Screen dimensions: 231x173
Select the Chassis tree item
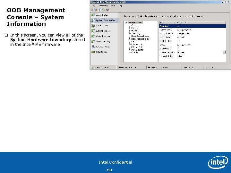(134, 53)
